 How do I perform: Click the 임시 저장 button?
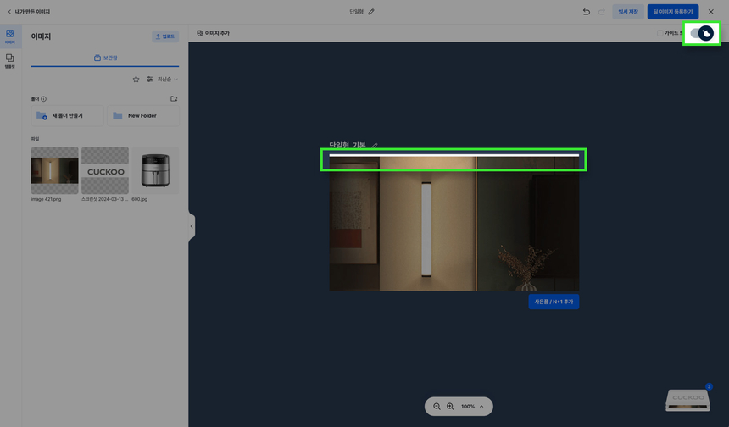pos(628,12)
